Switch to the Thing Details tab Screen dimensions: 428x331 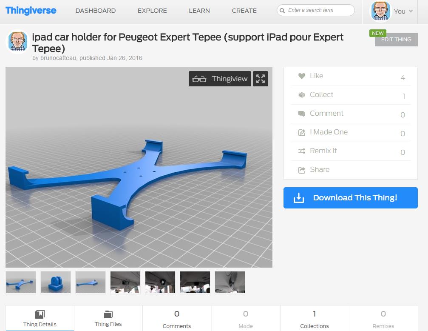tap(40, 318)
